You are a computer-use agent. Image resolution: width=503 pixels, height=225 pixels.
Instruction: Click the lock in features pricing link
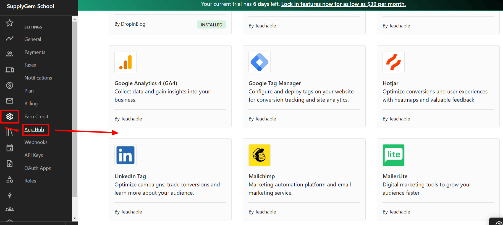[x=343, y=4]
